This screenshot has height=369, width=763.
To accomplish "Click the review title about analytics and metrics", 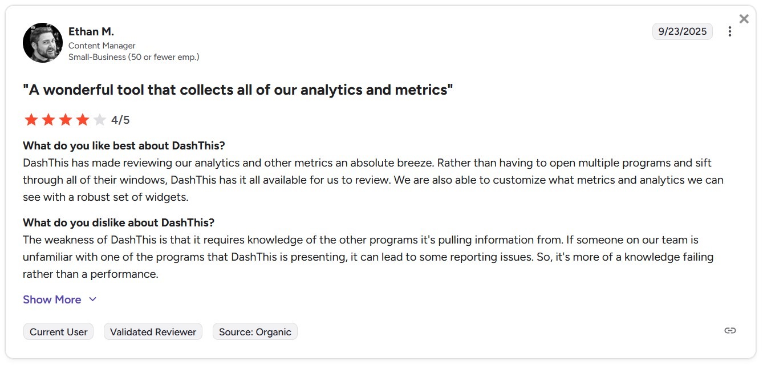I will 238,90.
